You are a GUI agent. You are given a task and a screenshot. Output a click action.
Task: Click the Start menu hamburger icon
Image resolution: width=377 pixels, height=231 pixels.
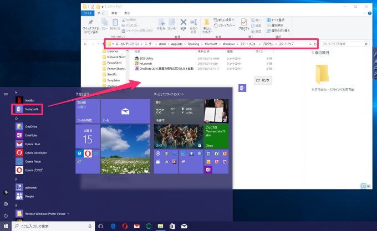[6, 94]
